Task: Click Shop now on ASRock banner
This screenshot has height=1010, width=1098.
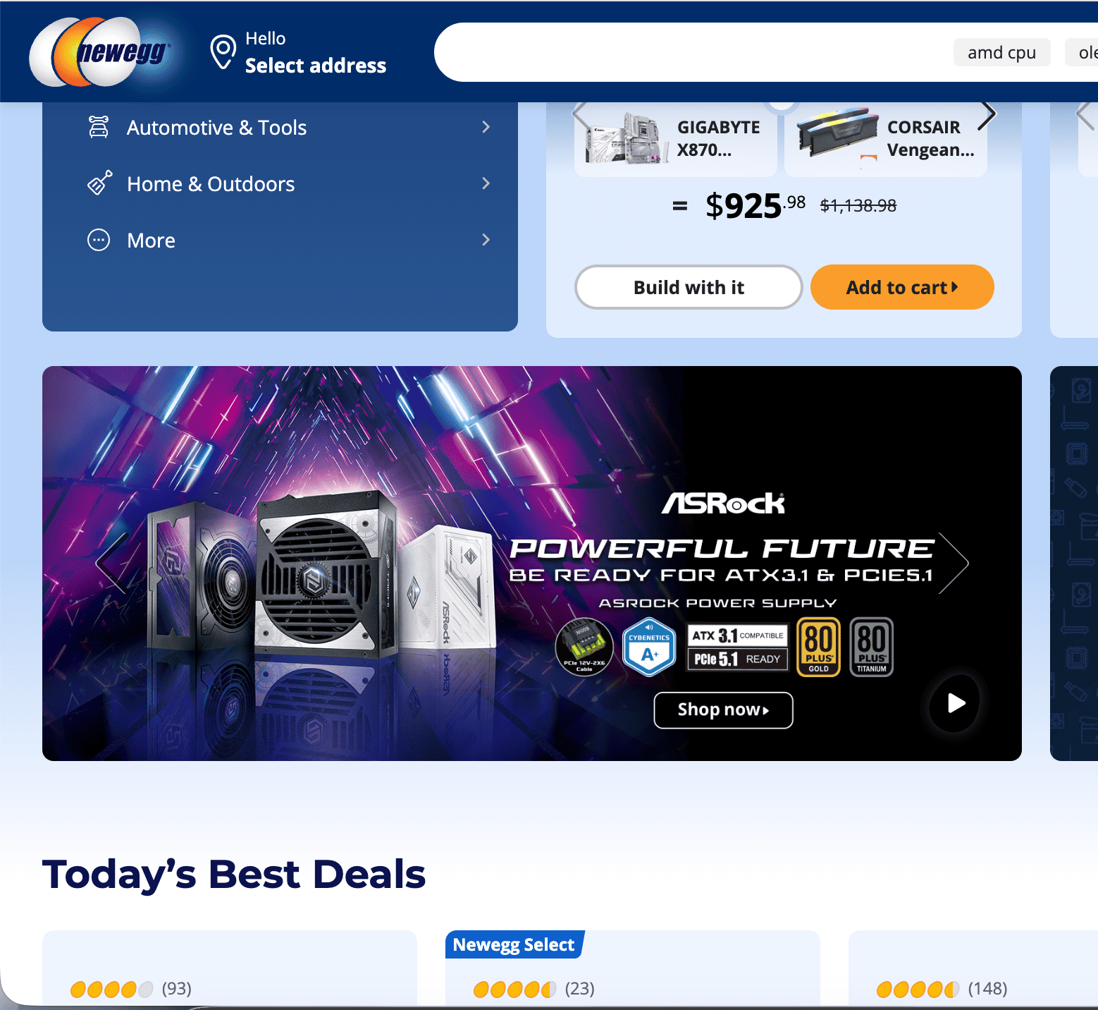Action: point(723,710)
